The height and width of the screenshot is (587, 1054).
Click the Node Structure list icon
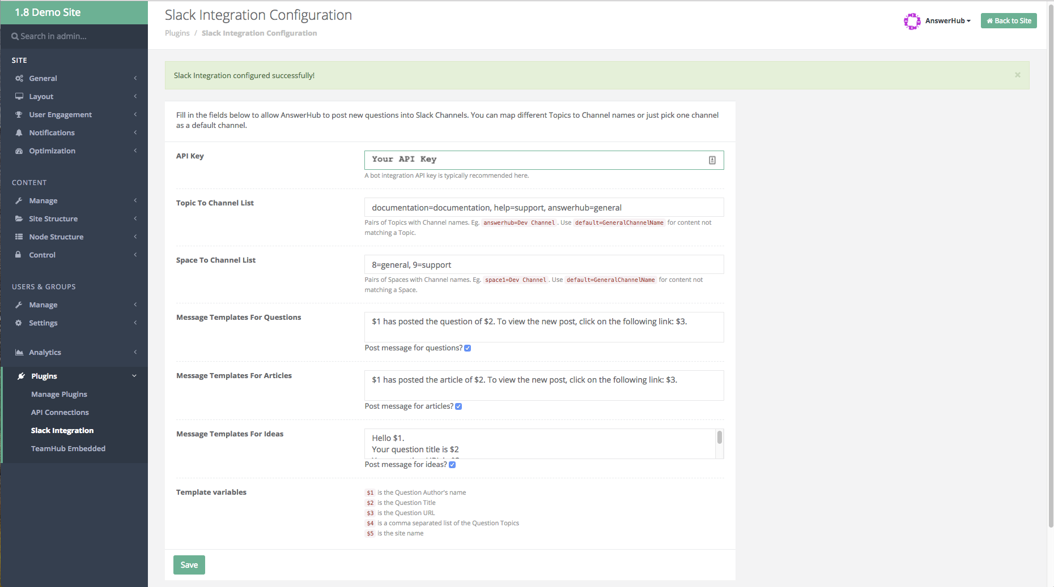19,237
